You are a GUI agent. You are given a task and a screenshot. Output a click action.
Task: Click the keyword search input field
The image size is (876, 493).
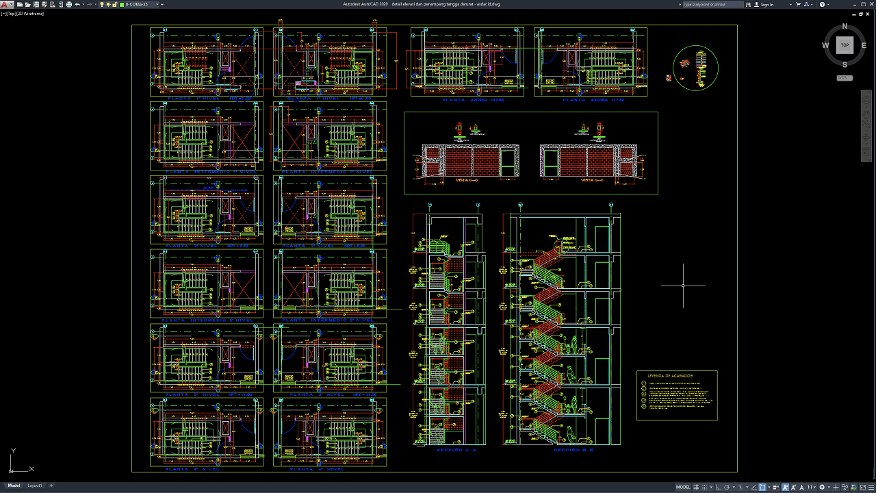[x=712, y=4]
